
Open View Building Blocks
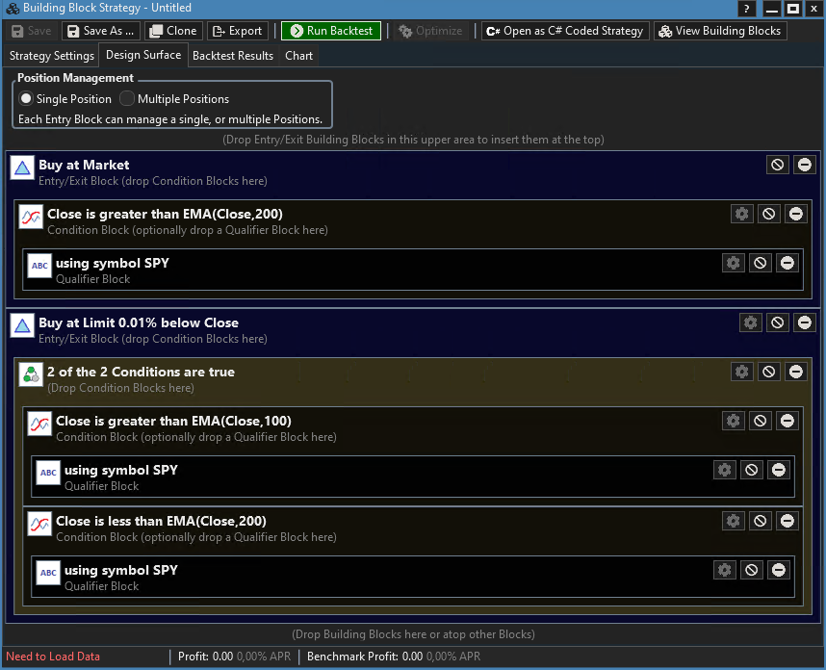720,31
